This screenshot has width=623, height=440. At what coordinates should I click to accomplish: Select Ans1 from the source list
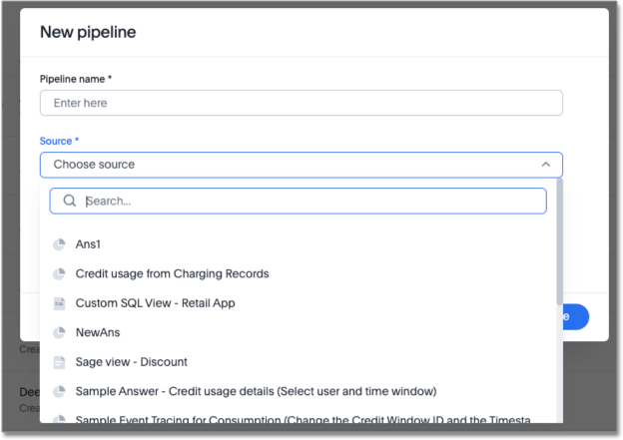tap(89, 244)
